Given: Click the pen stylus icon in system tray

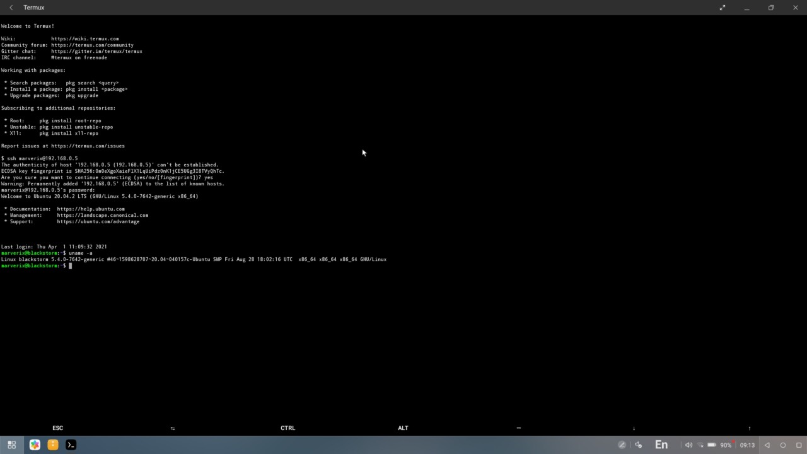Looking at the screenshot, I should 622,445.
